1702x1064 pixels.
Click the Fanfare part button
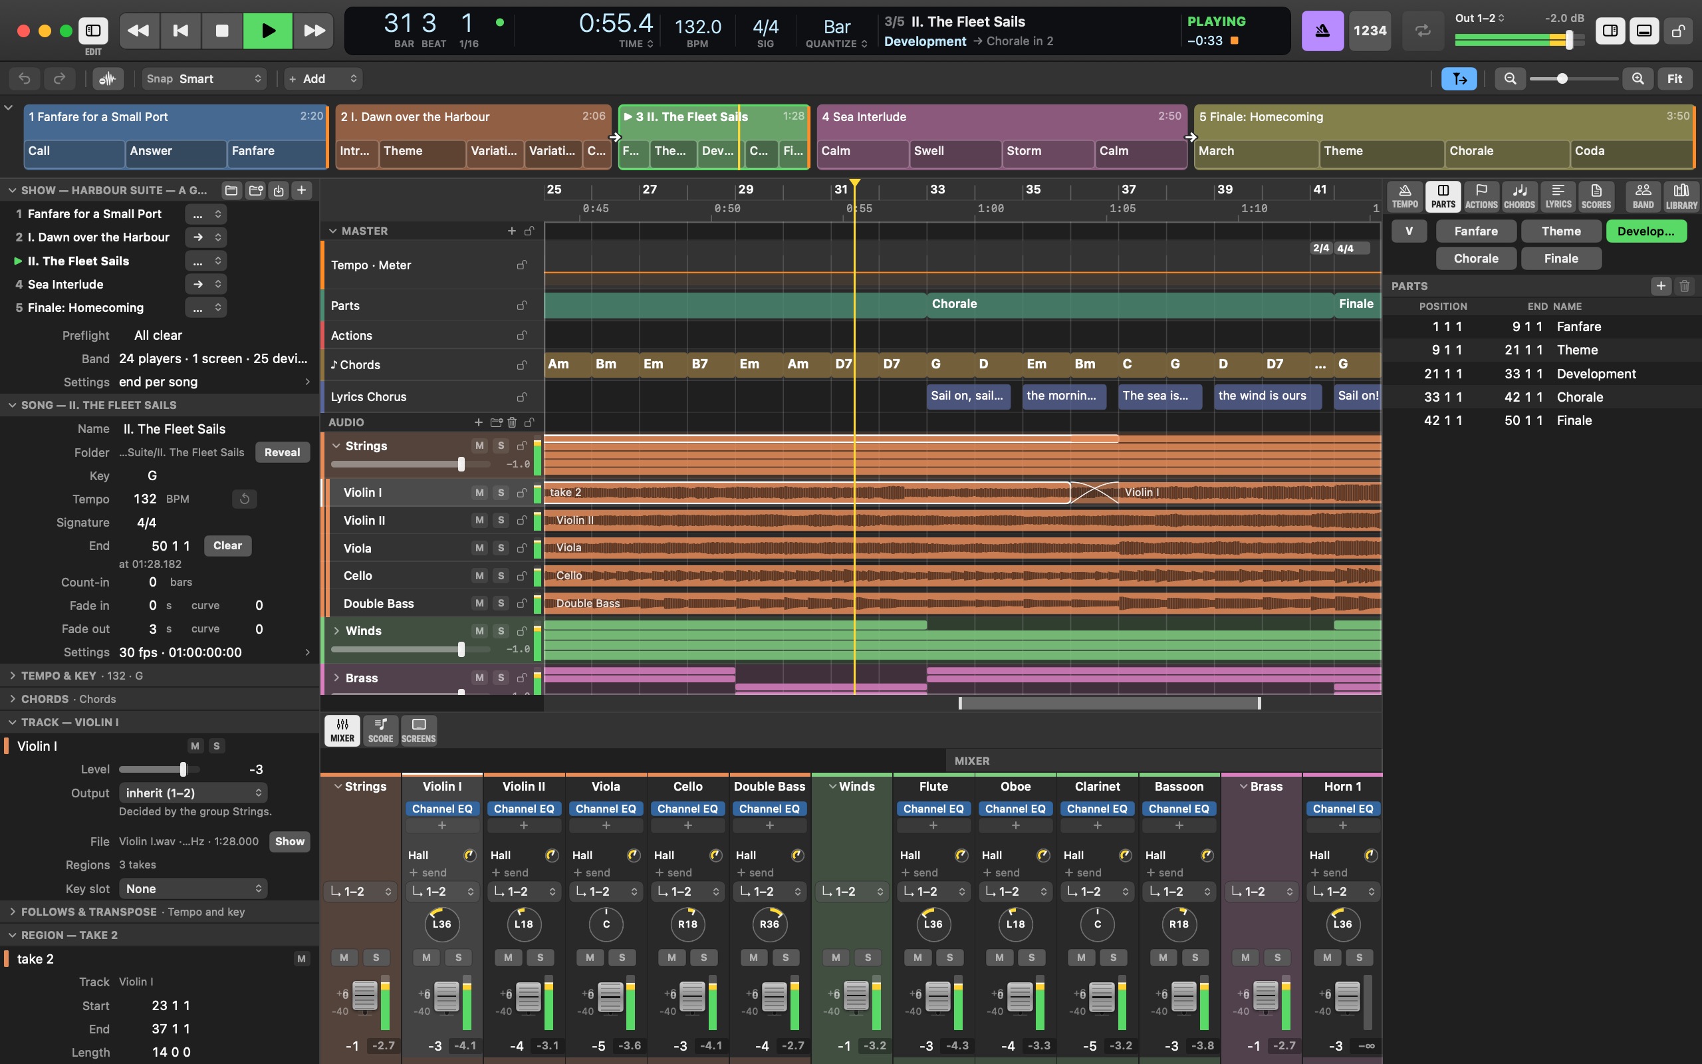pos(1475,231)
